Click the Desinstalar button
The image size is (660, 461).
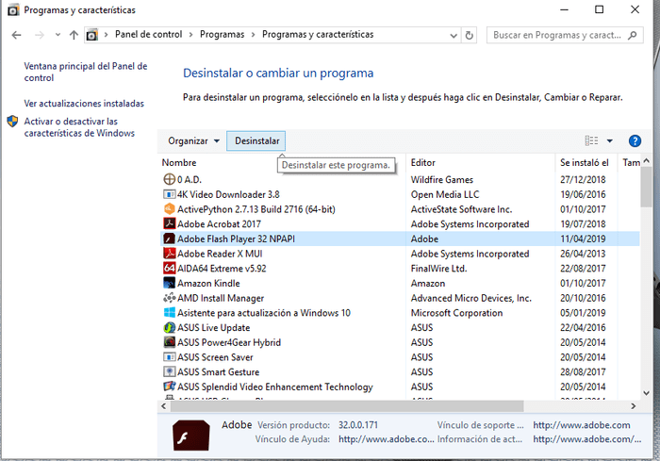click(256, 141)
